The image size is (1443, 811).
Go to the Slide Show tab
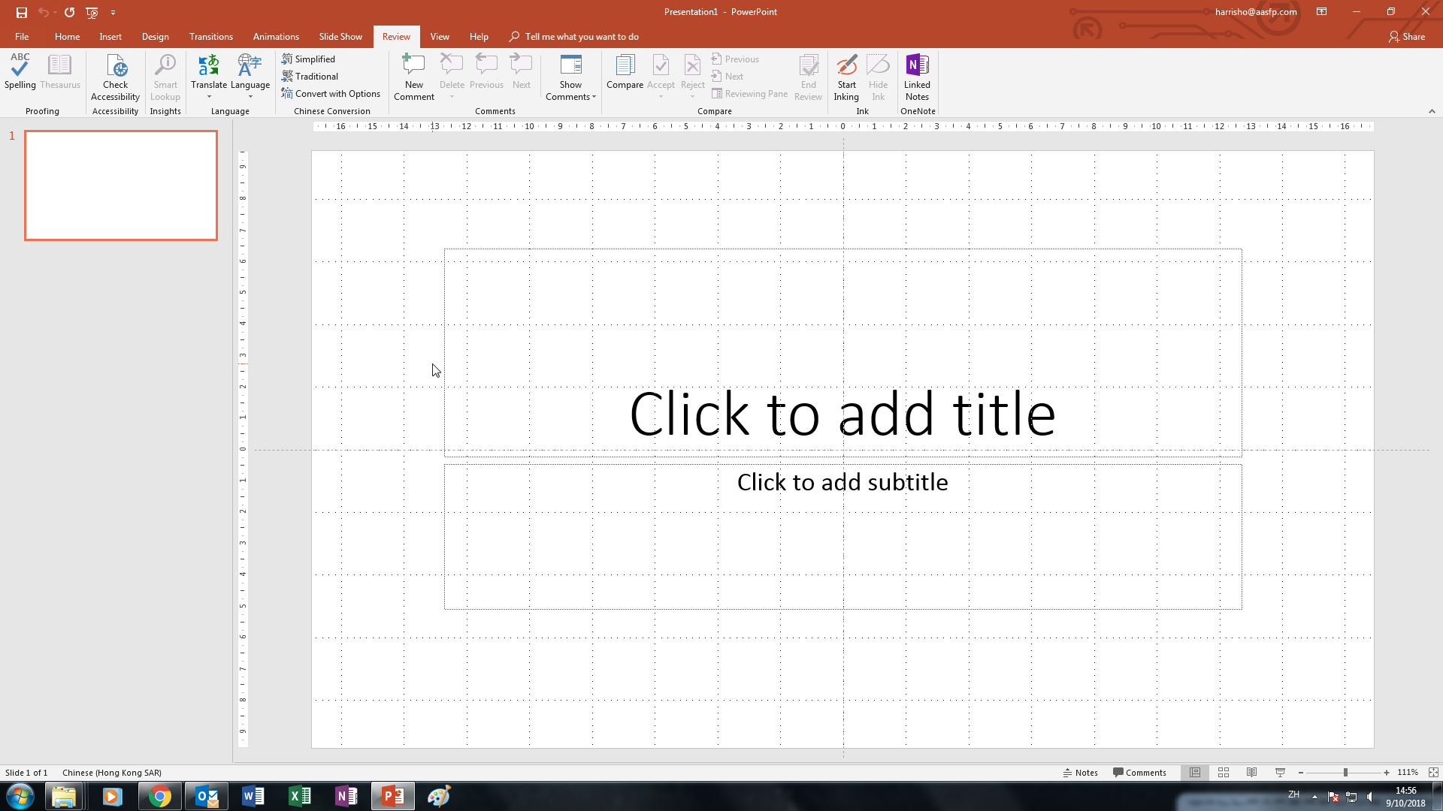point(340,37)
